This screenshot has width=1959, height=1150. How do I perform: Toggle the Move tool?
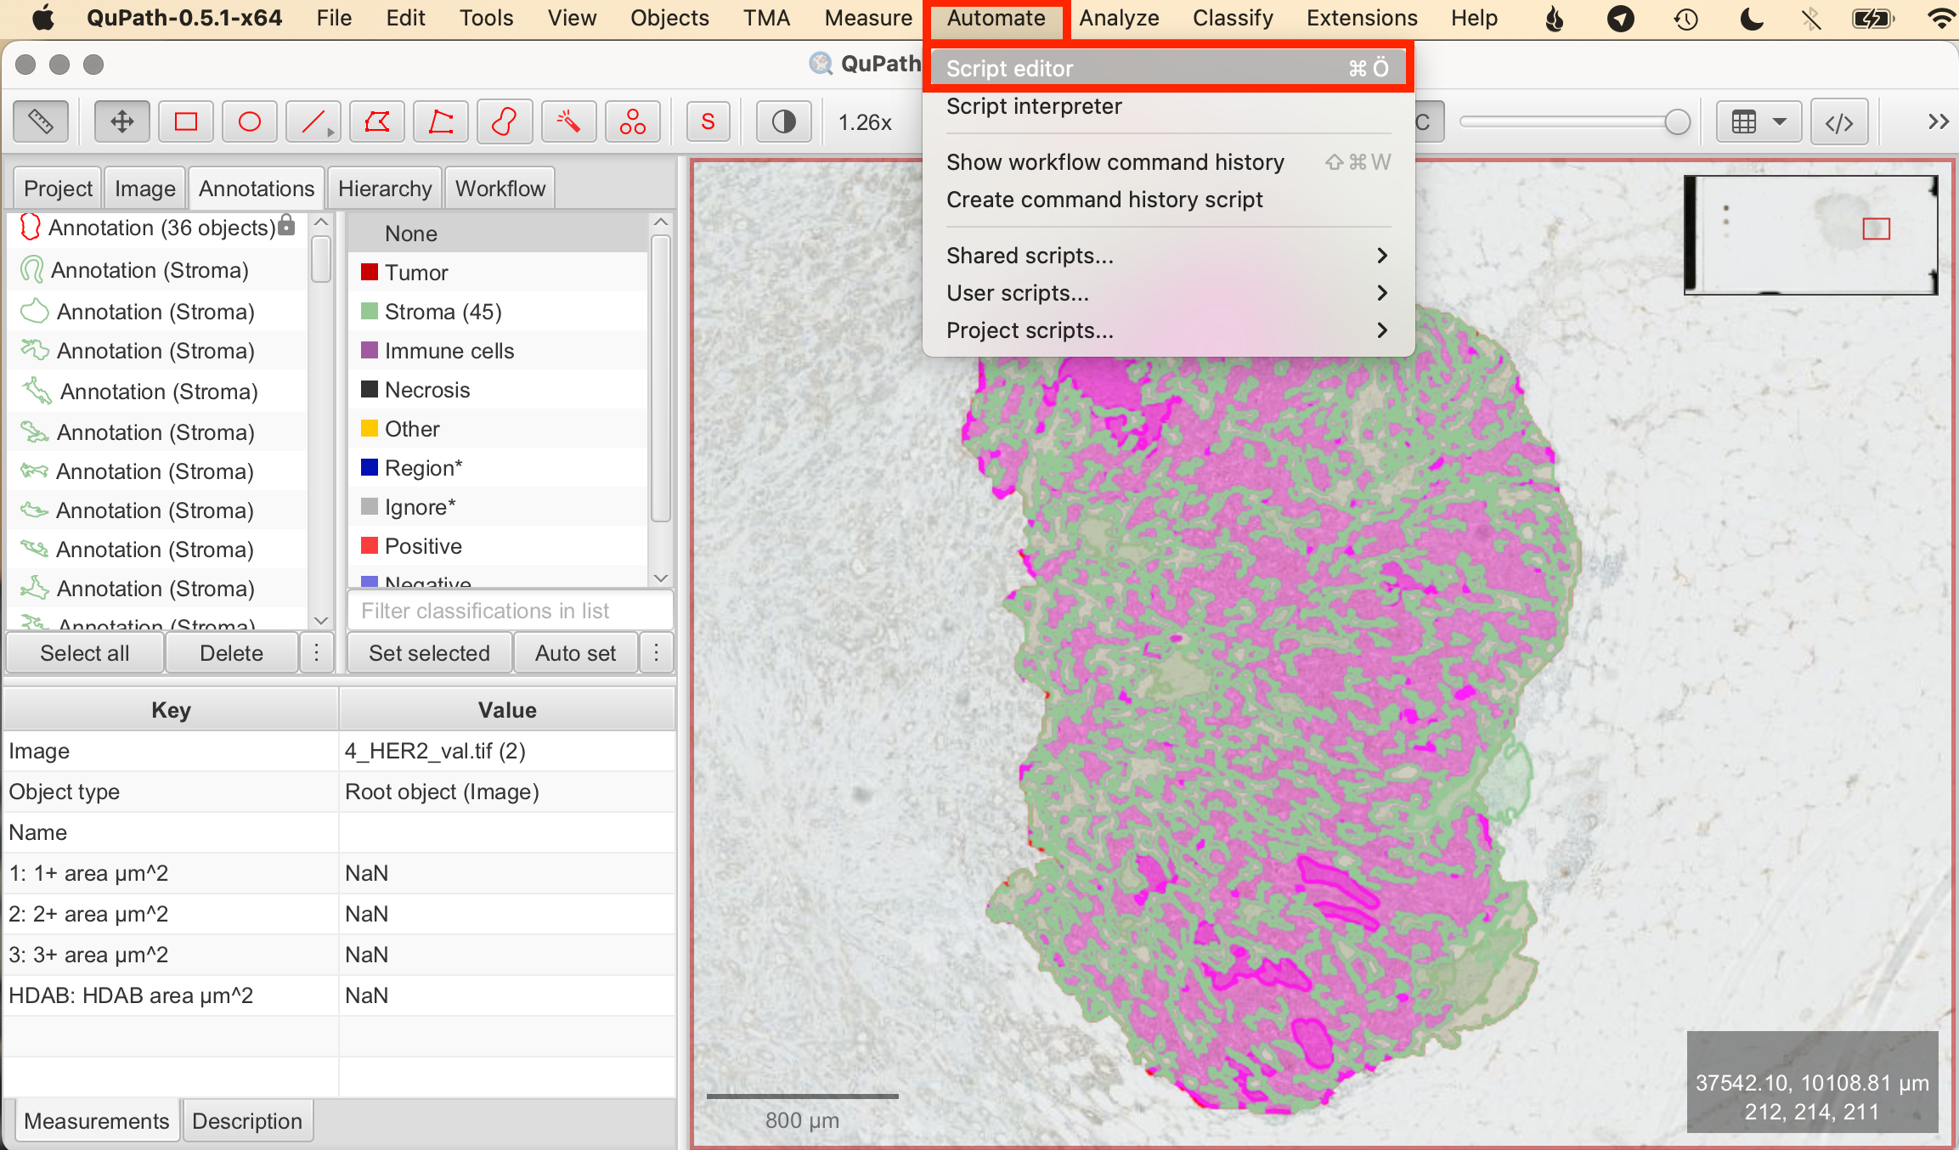click(x=122, y=122)
